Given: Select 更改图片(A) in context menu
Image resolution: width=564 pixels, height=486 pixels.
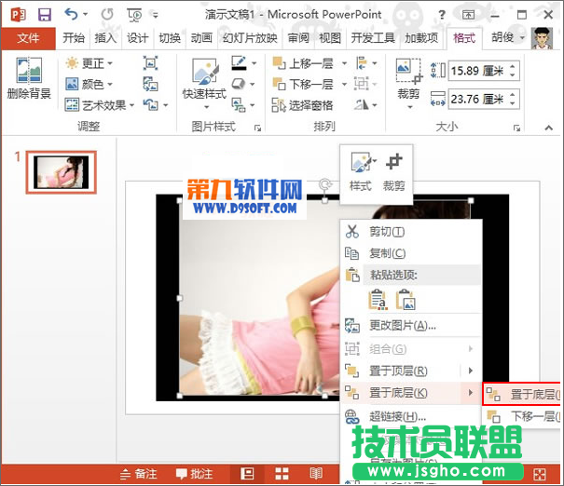Looking at the screenshot, I should [411, 326].
